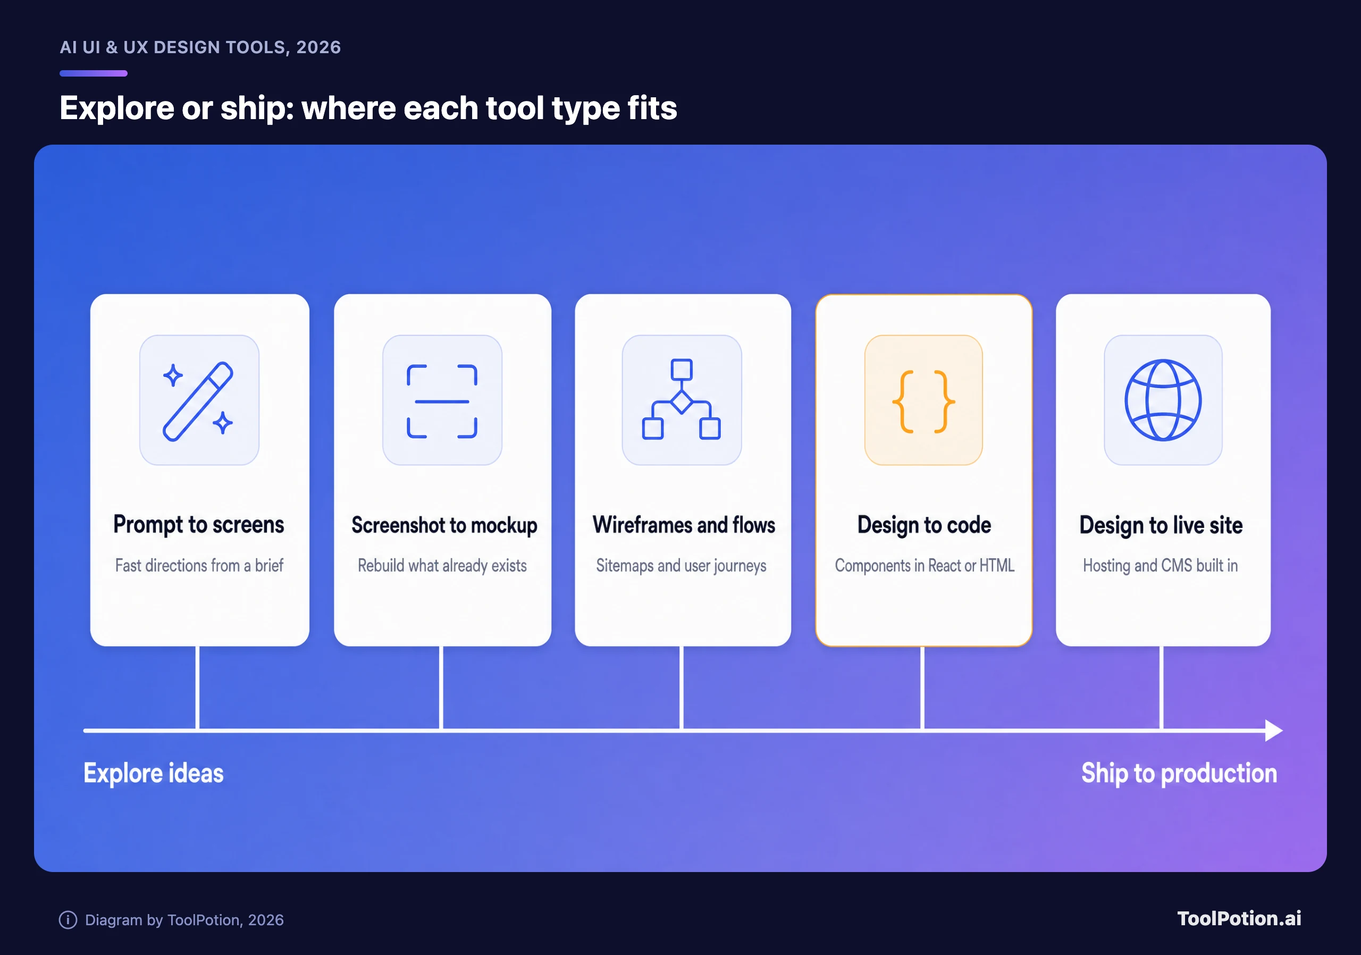The width and height of the screenshot is (1361, 955).
Task: Select the 'Design to code' card title
Action: (924, 525)
